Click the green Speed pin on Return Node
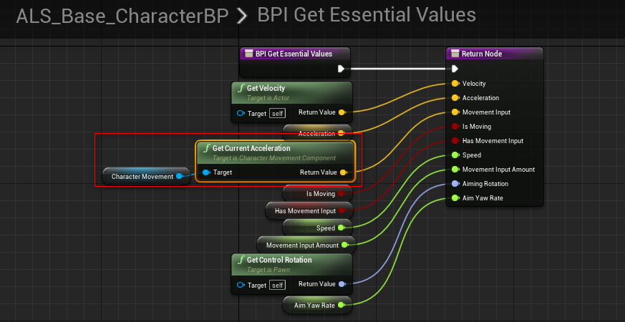 coord(455,155)
